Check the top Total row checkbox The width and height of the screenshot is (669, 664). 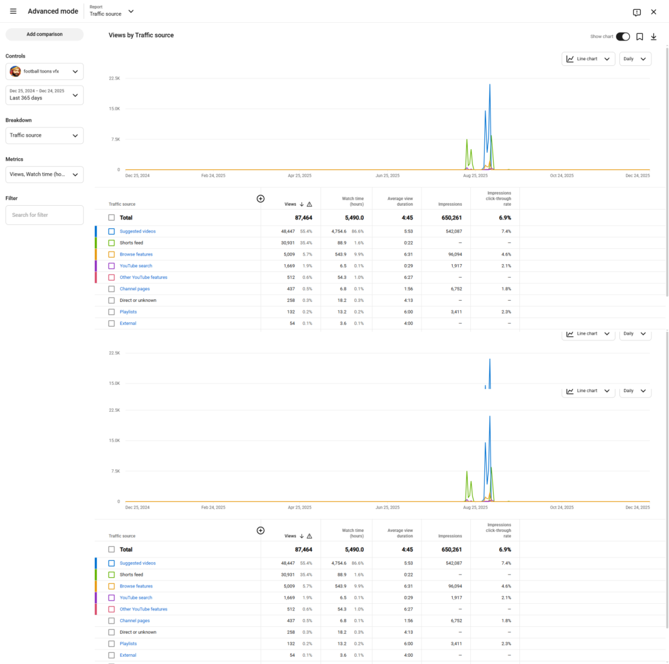[112, 218]
